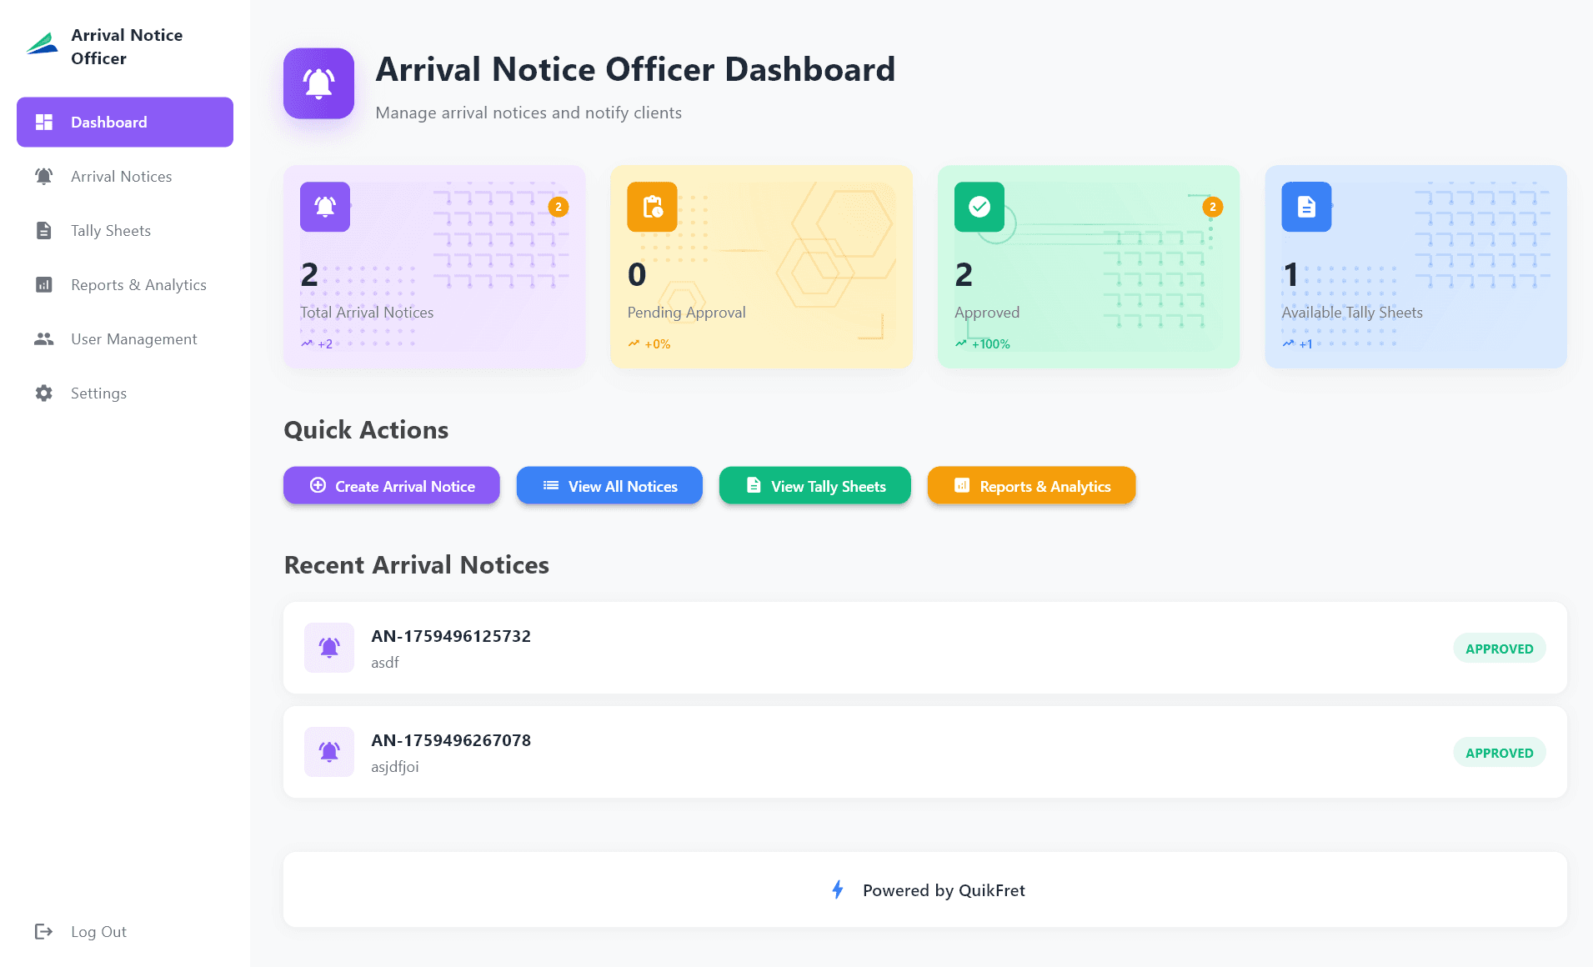The image size is (1593, 967).
Task: Open the Tally Sheets section
Action: 110,230
